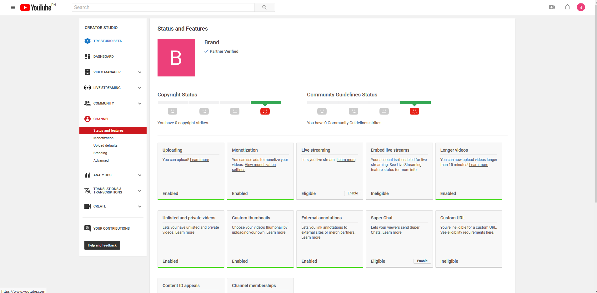Click the Dashboard grid icon
This screenshot has width=597, height=293.
(x=88, y=56)
